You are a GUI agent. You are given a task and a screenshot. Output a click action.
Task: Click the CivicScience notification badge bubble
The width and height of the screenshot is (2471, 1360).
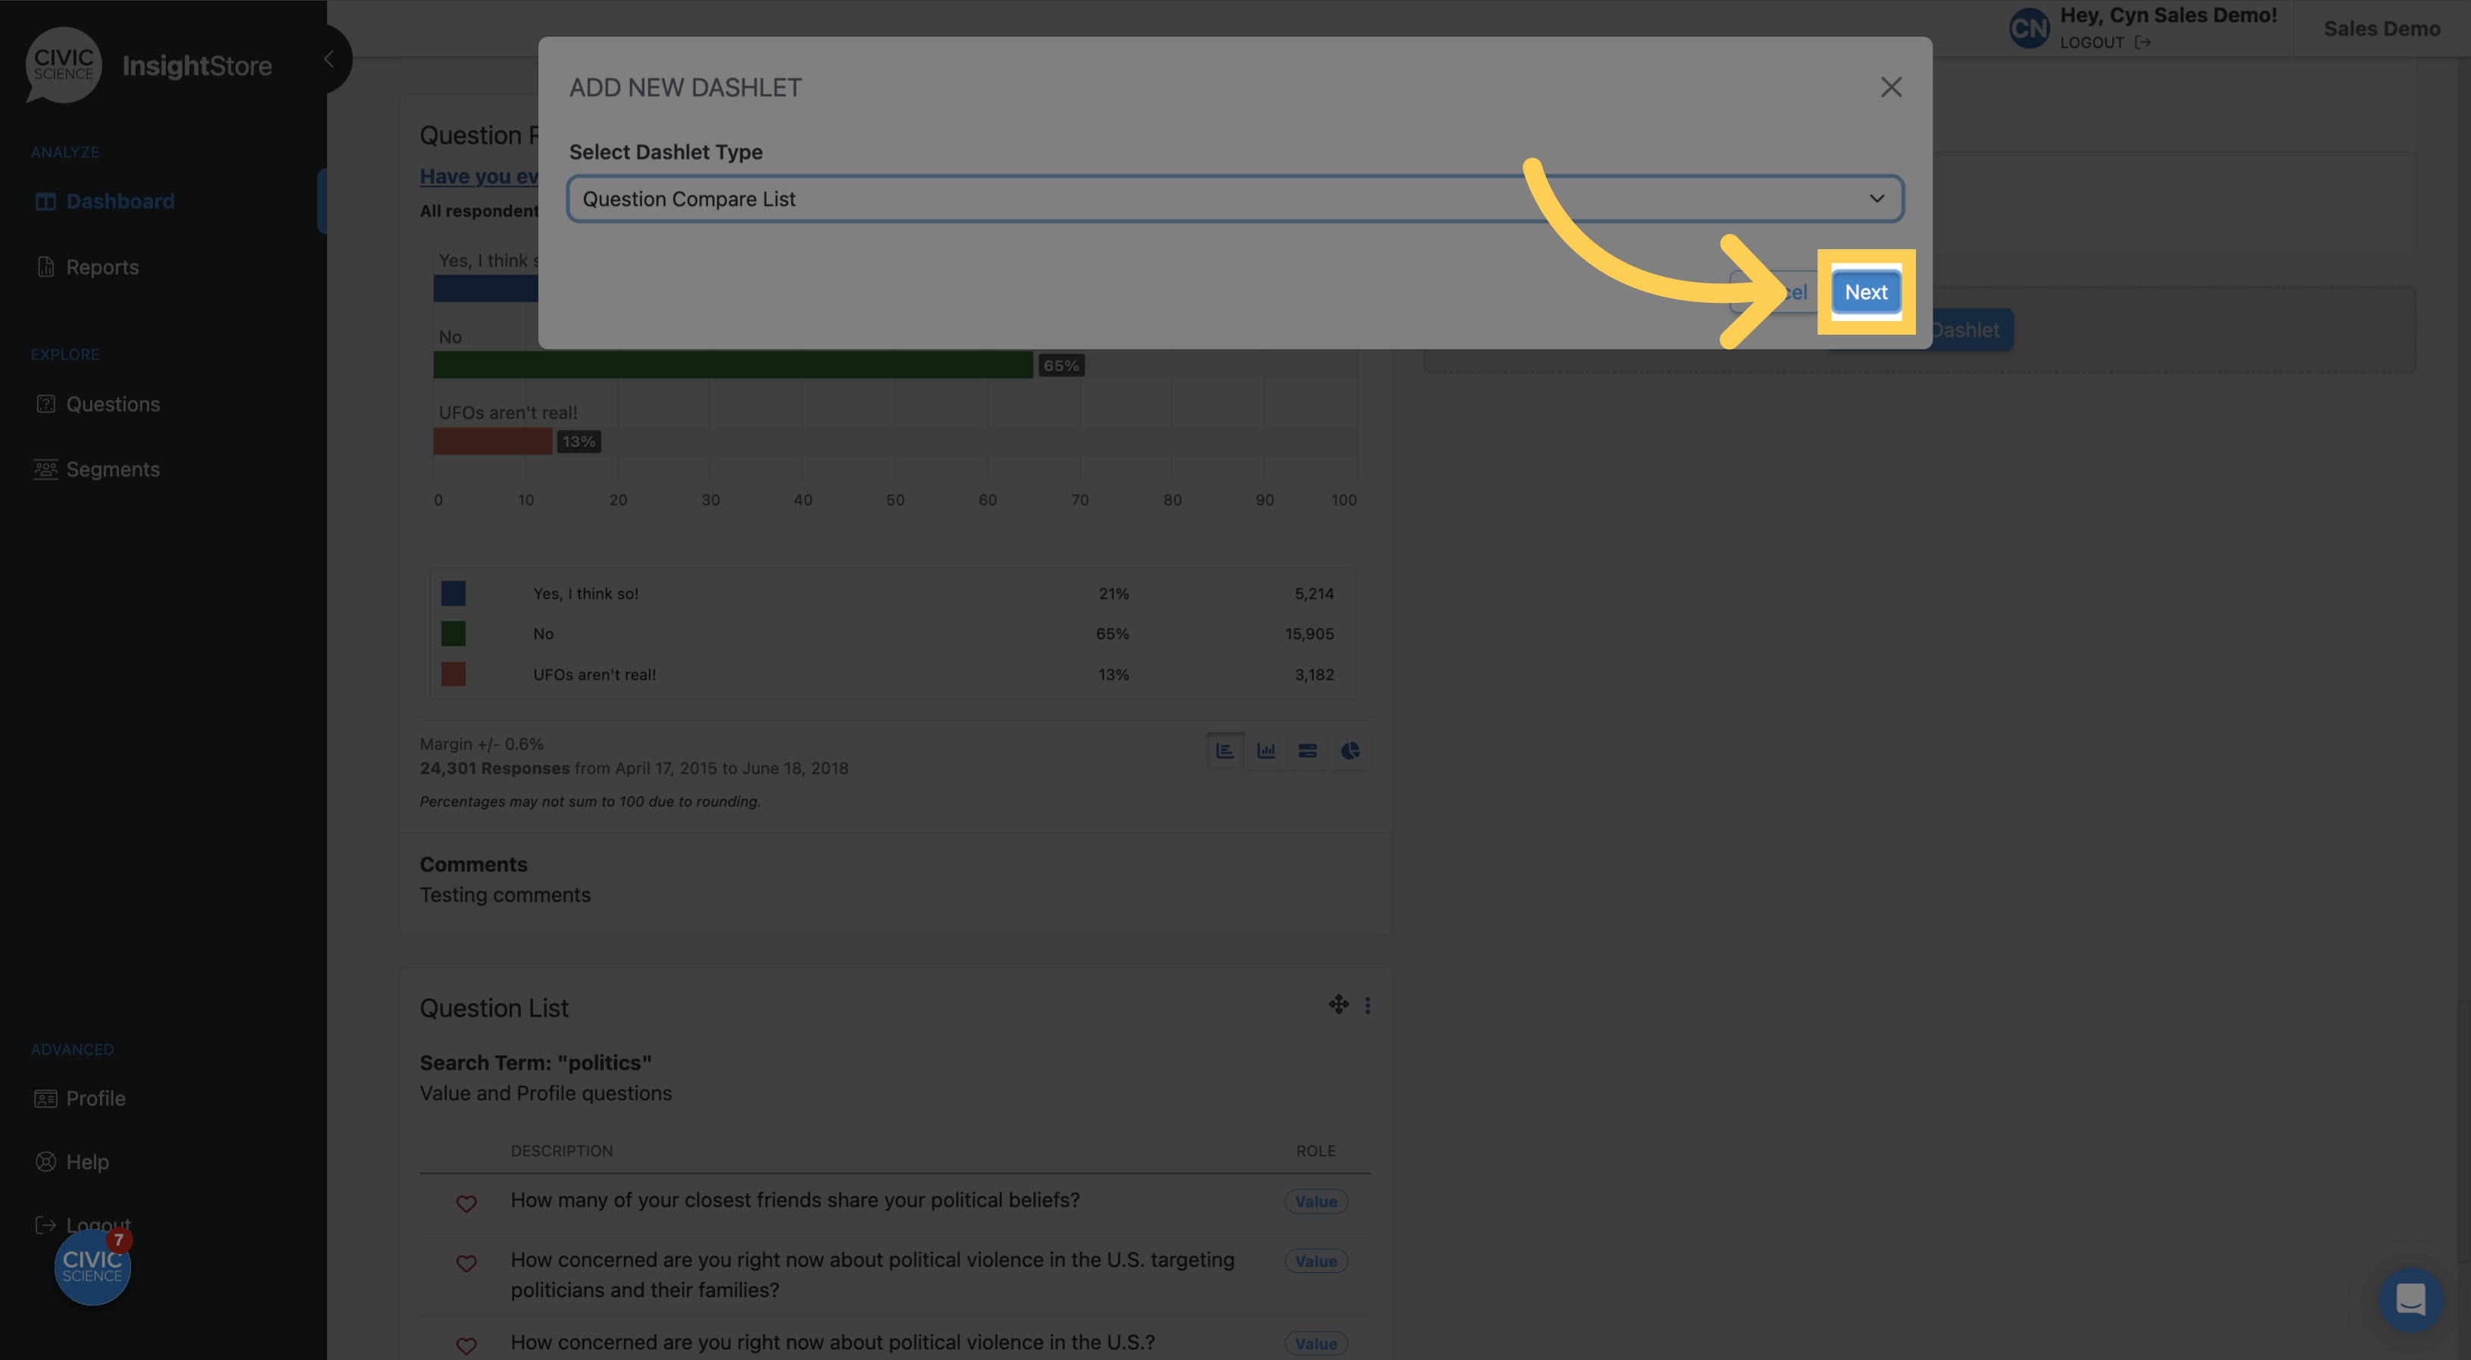[x=92, y=1266]
